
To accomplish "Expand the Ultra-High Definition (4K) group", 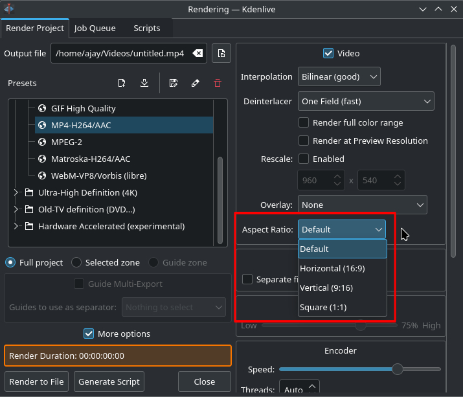I will coord(16,192).
